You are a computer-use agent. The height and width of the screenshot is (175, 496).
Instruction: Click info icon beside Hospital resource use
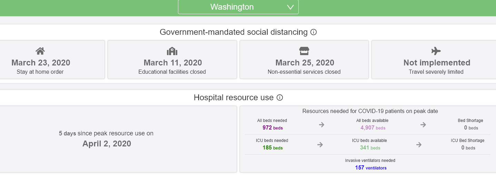tap(280, 97)
